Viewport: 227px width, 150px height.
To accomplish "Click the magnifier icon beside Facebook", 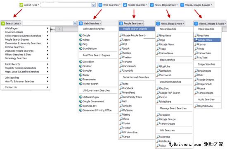I will pyautogui.click(x=121, y=88).
